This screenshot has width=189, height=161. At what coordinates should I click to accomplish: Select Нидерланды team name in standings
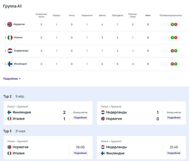tap(21, 51)
